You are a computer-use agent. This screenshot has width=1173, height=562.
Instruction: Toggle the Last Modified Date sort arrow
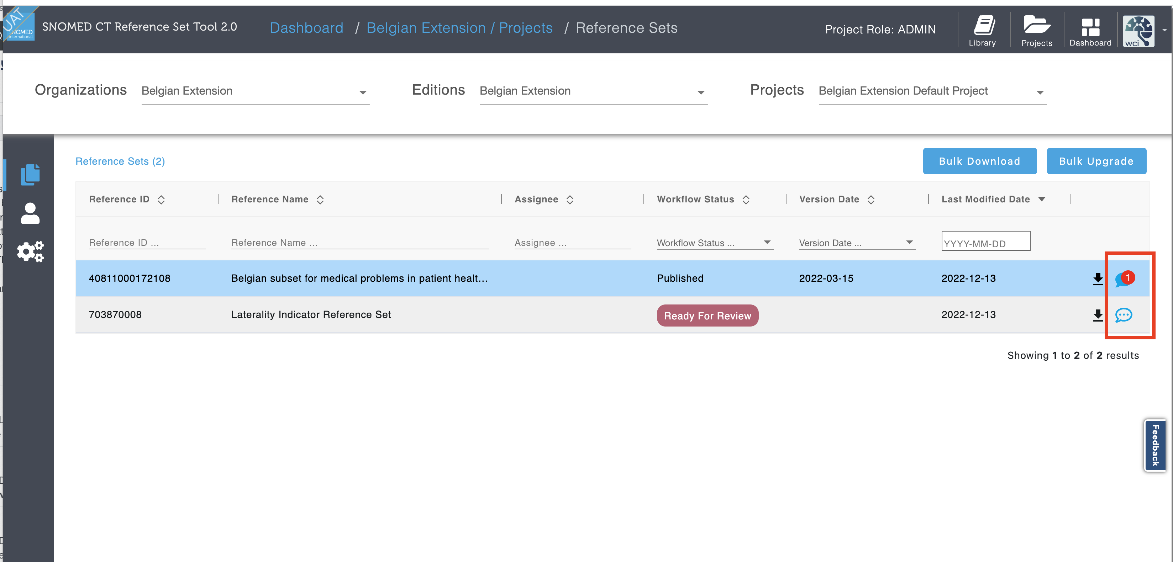click(1041, 199)
